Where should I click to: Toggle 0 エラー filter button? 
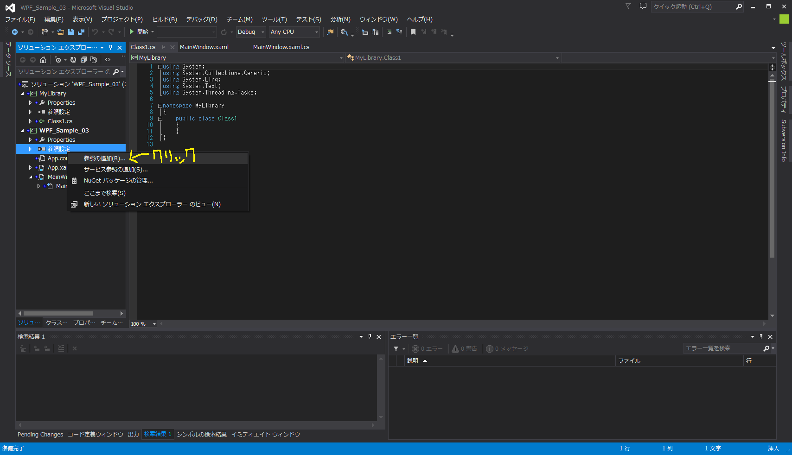[x=427, y=349]
